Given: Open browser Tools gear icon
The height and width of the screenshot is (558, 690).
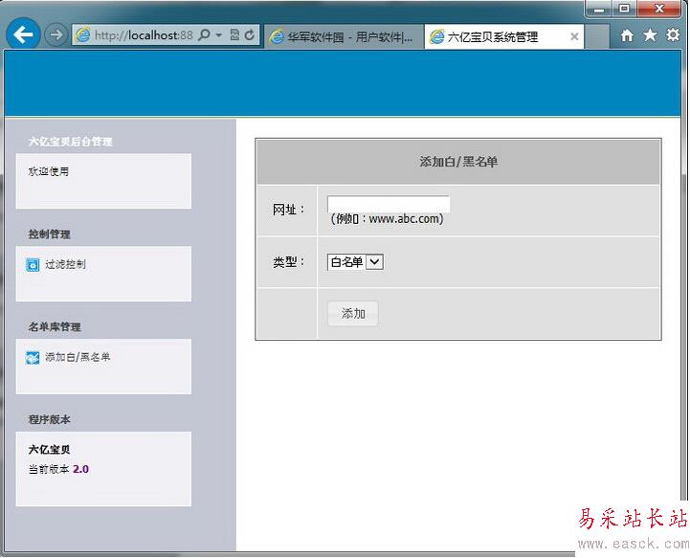Looking at the screenshot, I should click(x=673, y=34).
